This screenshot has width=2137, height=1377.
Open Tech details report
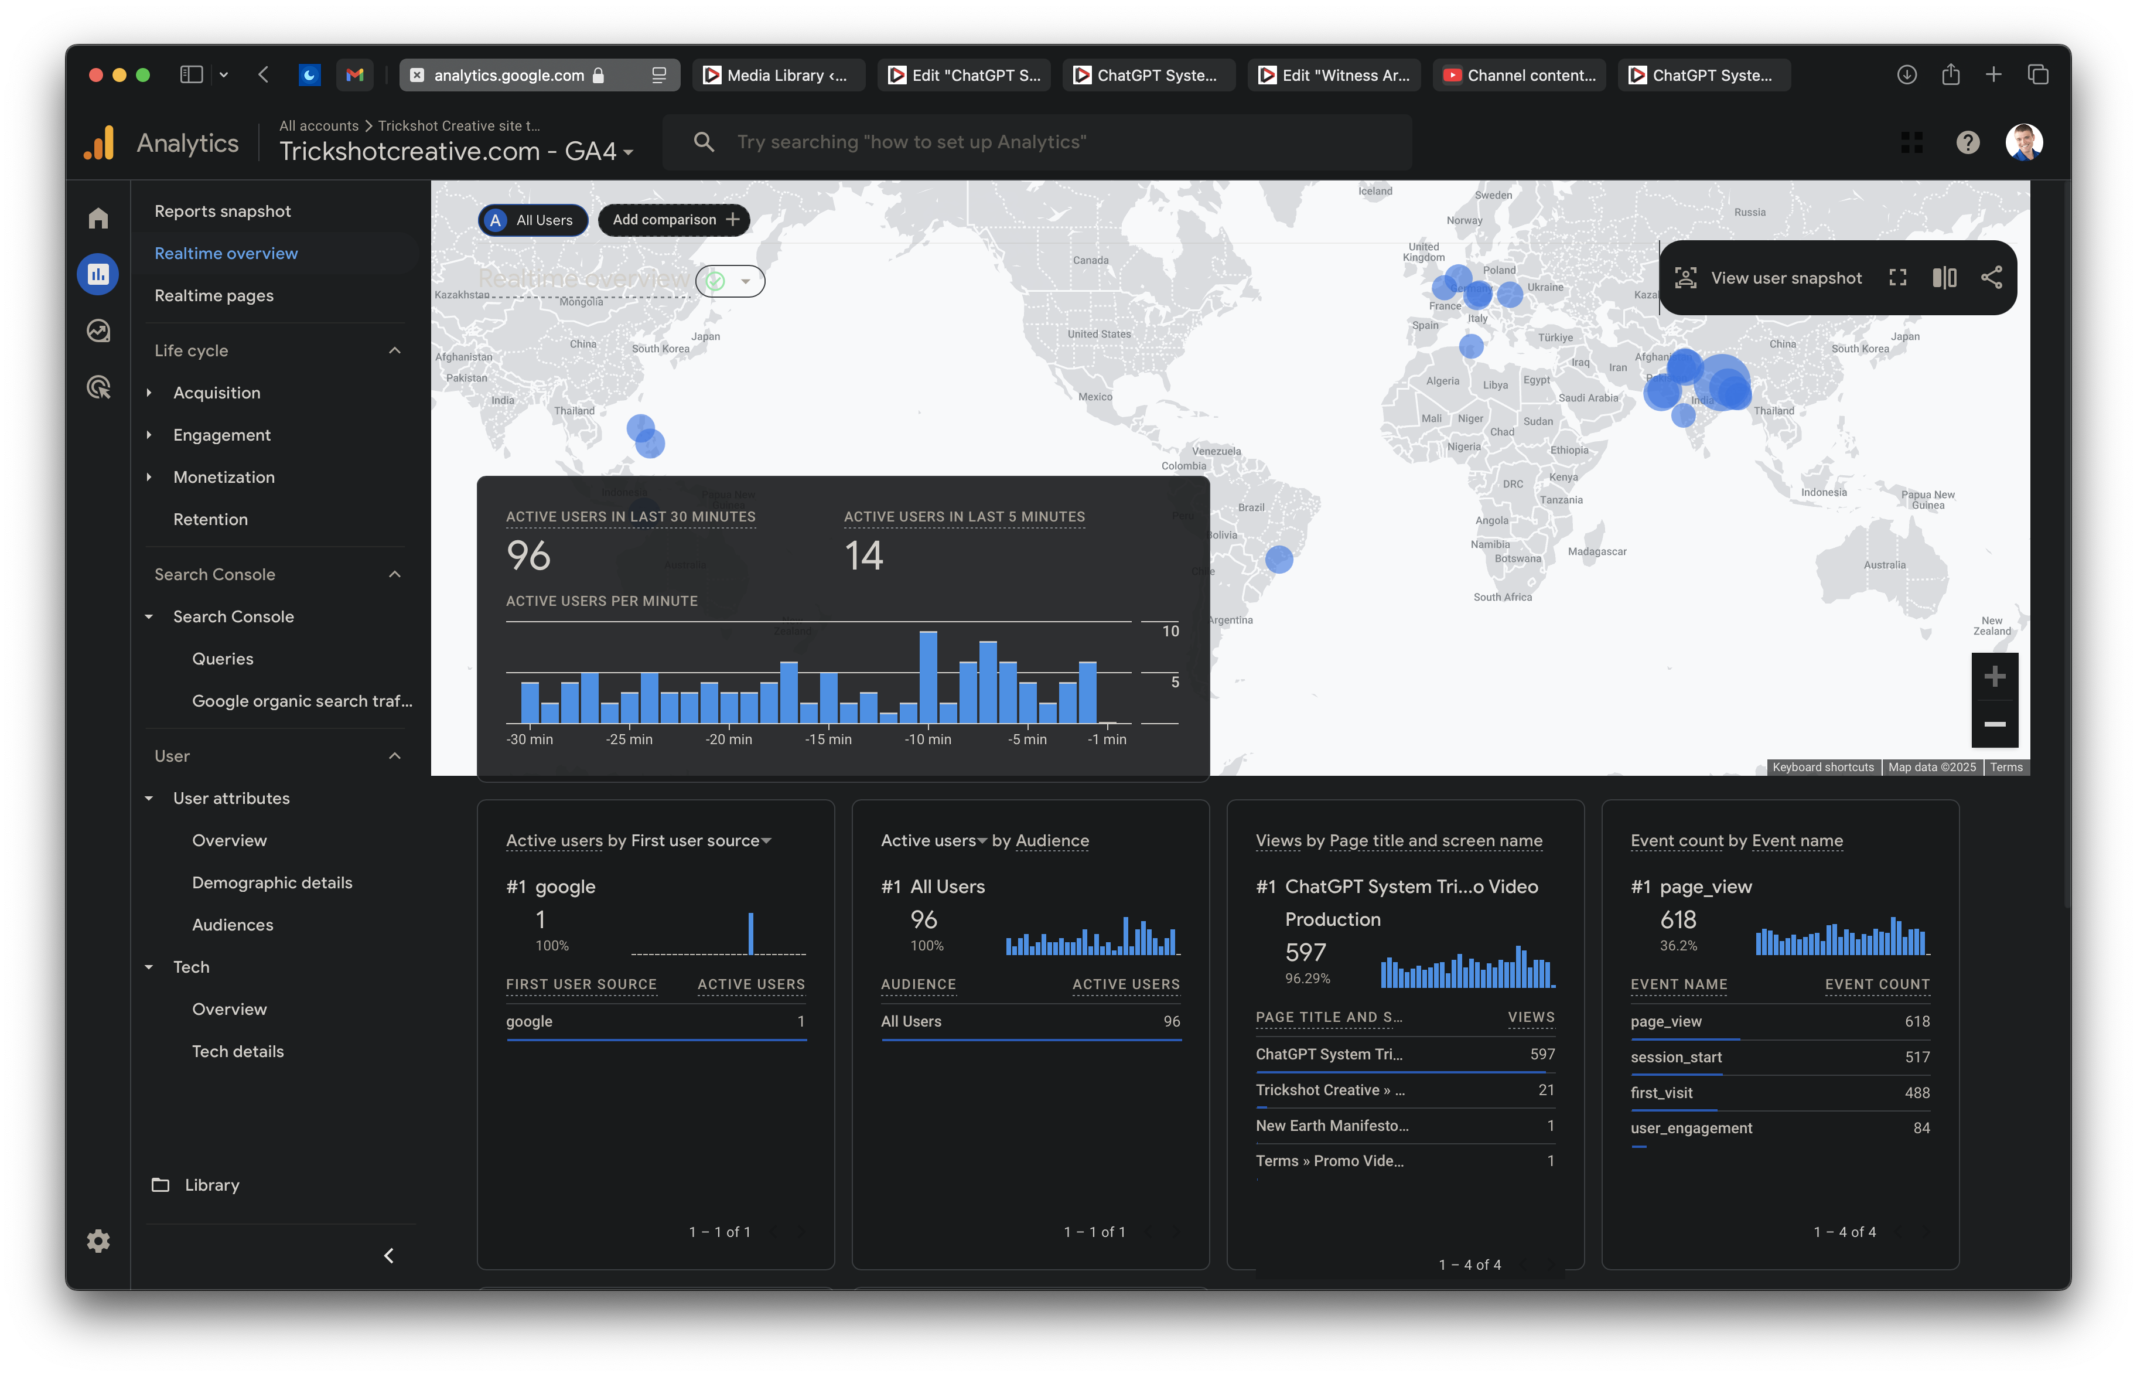coord(238,1052)
